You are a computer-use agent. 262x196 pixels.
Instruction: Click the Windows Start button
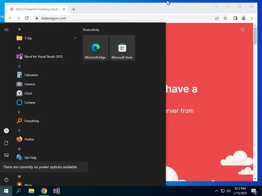click(x=6, y=191)
